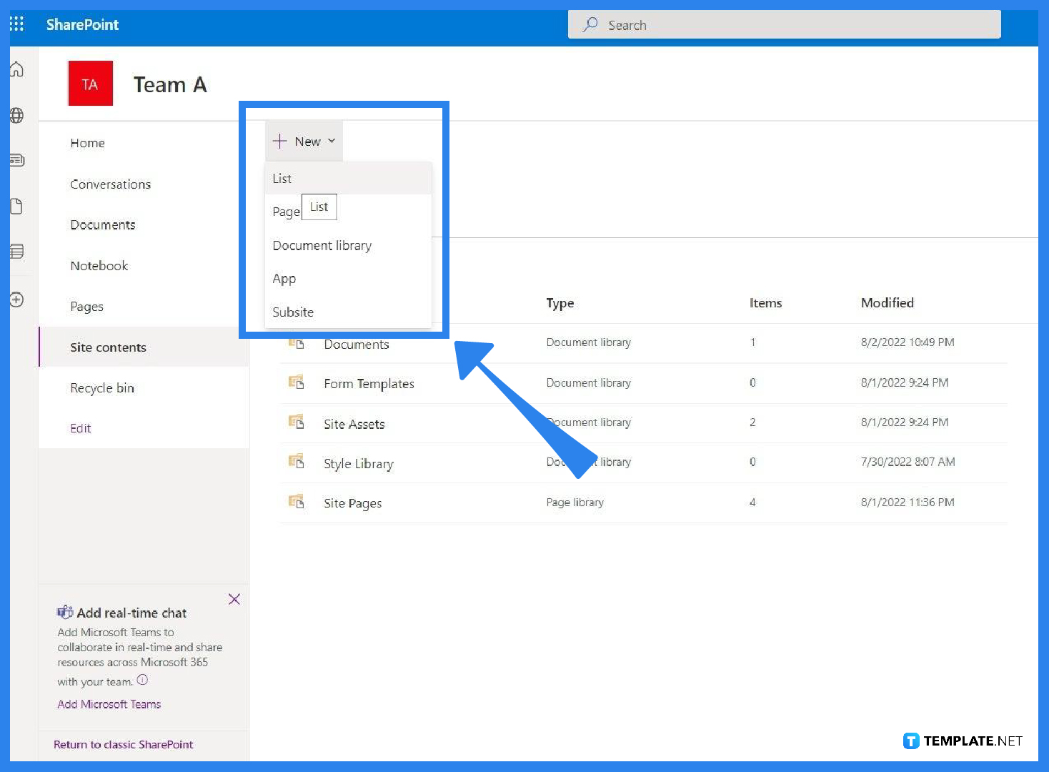Screen dimensions: 1049x772
Task: Choose Subsite from the New menu
Action: tap(348, 312)
